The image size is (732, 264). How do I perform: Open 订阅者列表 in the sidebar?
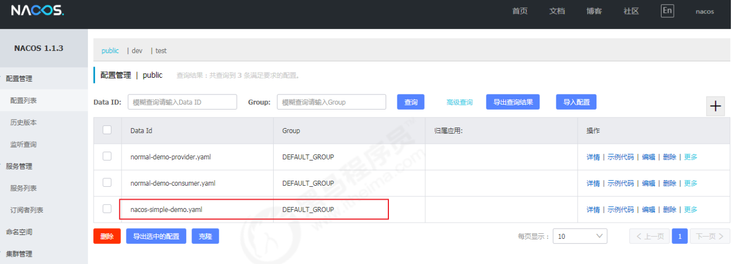click(27, 210)
